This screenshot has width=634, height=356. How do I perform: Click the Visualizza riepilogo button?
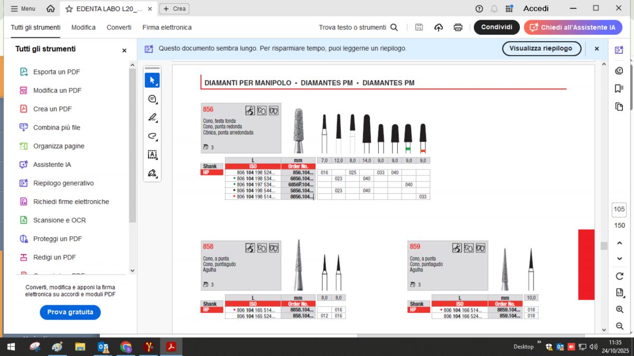click(541, 49)
